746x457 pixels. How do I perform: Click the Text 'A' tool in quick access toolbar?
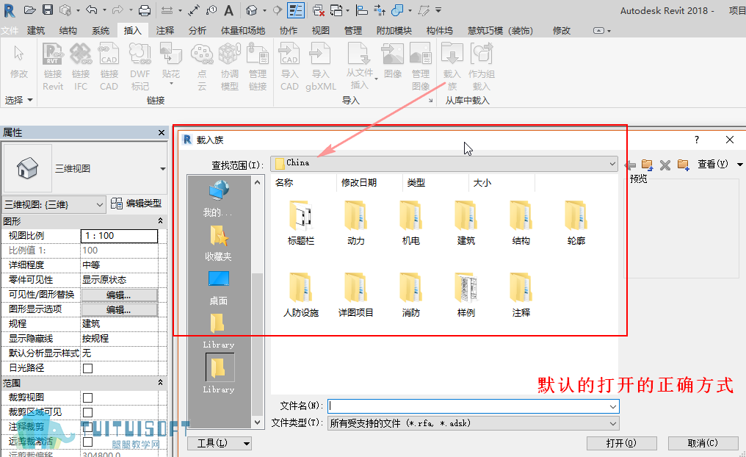[229, 10]
